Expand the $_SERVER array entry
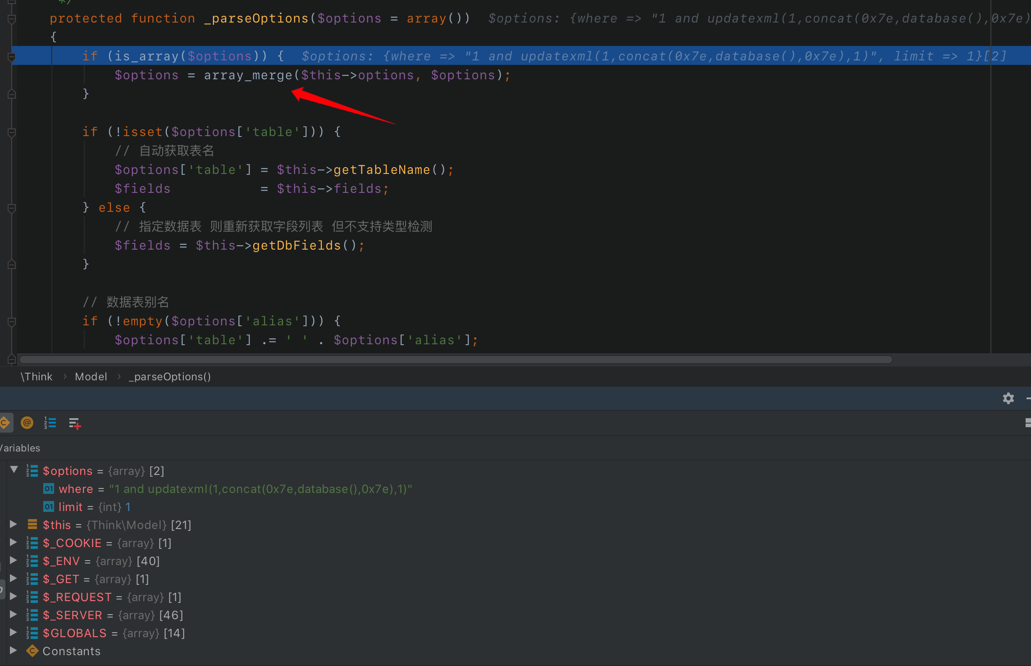This screenshot has width=1031, height=666. (13, 614)
